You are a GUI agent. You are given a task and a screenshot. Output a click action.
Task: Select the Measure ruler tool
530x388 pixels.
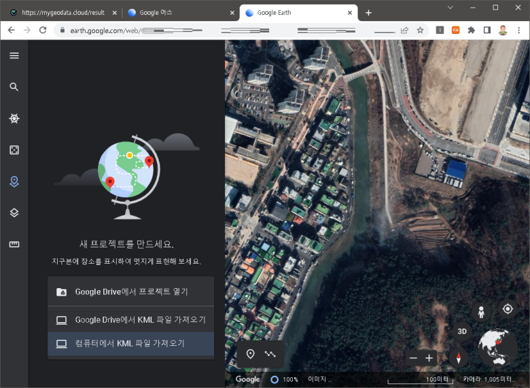pos(14,244)
